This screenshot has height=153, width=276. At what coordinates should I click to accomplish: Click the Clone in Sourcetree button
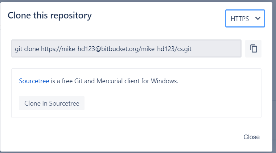pos(52,103)
